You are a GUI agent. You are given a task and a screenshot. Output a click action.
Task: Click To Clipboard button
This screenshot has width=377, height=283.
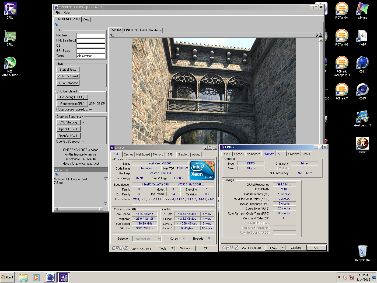tap(68, 76)
